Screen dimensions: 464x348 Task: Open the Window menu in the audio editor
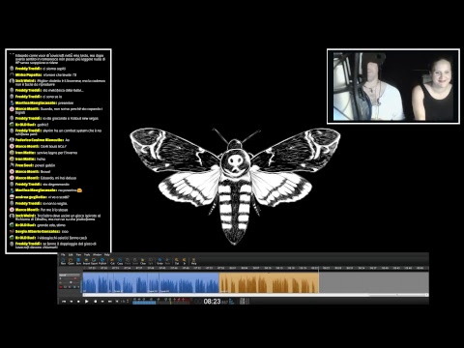tap(98, 254)
